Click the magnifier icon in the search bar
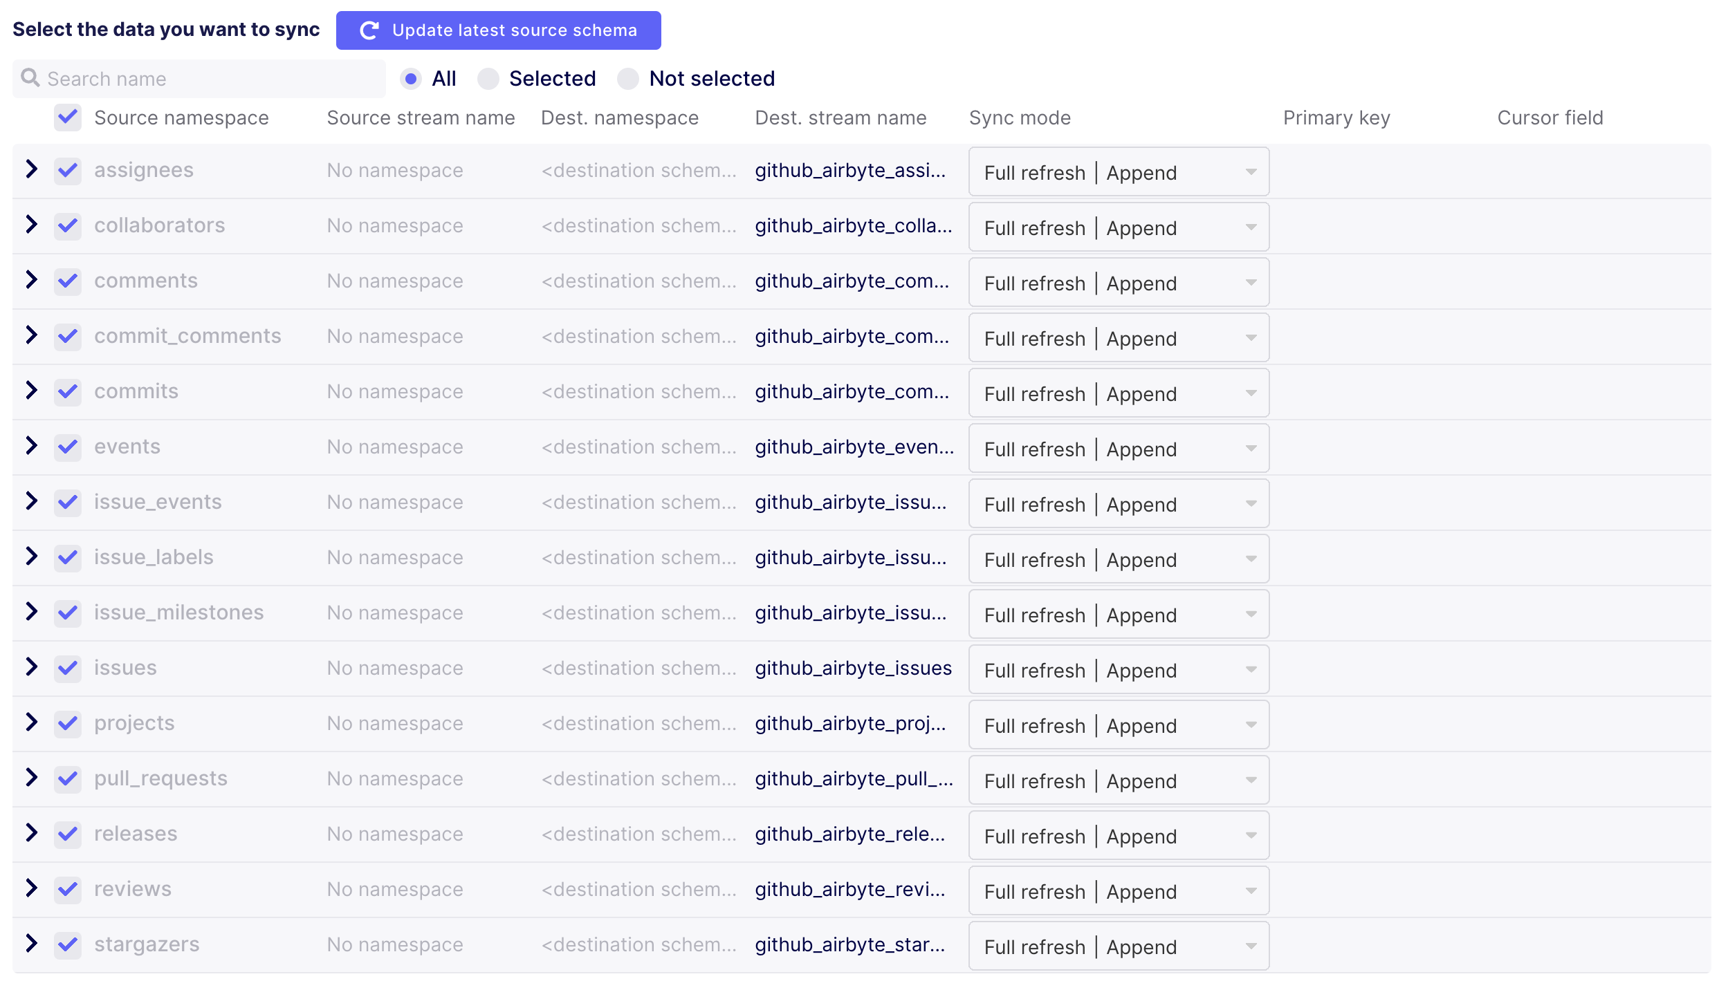The width and height of the screenshot is (1728, 990). tap(30, 78)
